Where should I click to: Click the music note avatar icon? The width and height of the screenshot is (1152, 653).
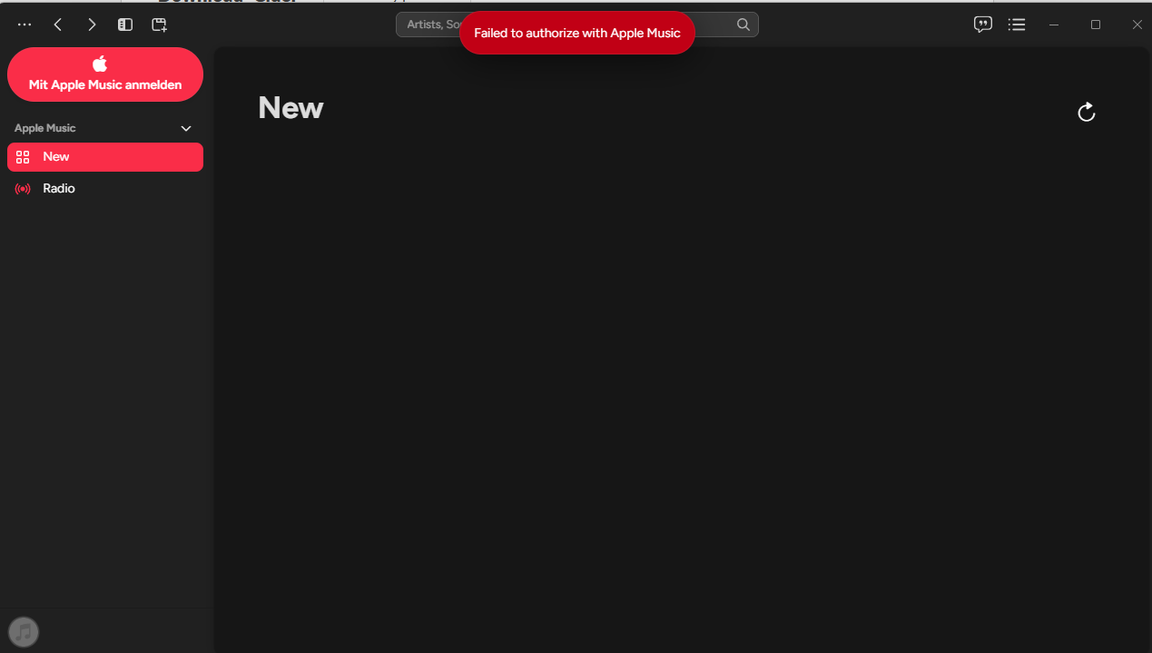(x=24, y=631)
